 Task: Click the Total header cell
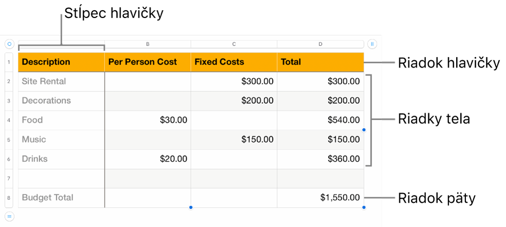[320, 62]
